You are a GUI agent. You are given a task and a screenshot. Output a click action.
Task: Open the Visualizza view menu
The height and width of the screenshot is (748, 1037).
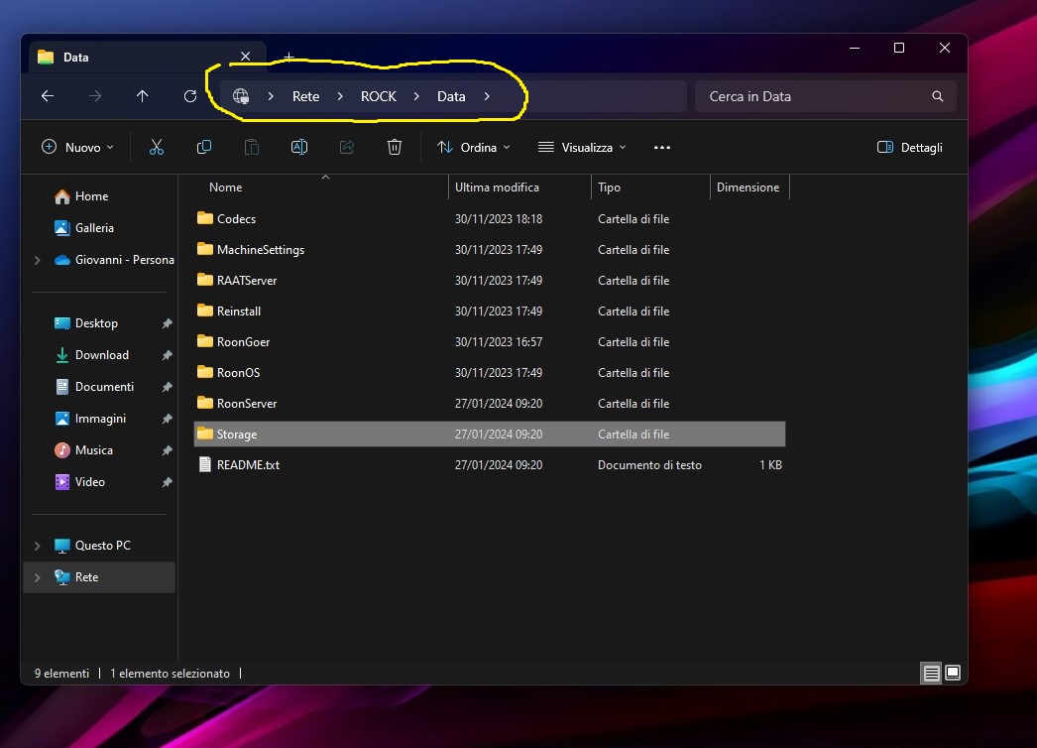pyautogui.click(x=582, y=147)
